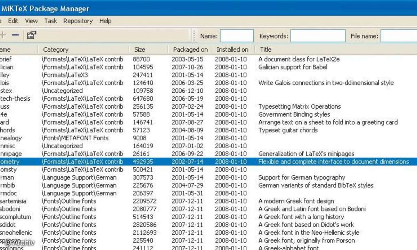
Task: Click the remove package minus icon
Action: (15, 35)
